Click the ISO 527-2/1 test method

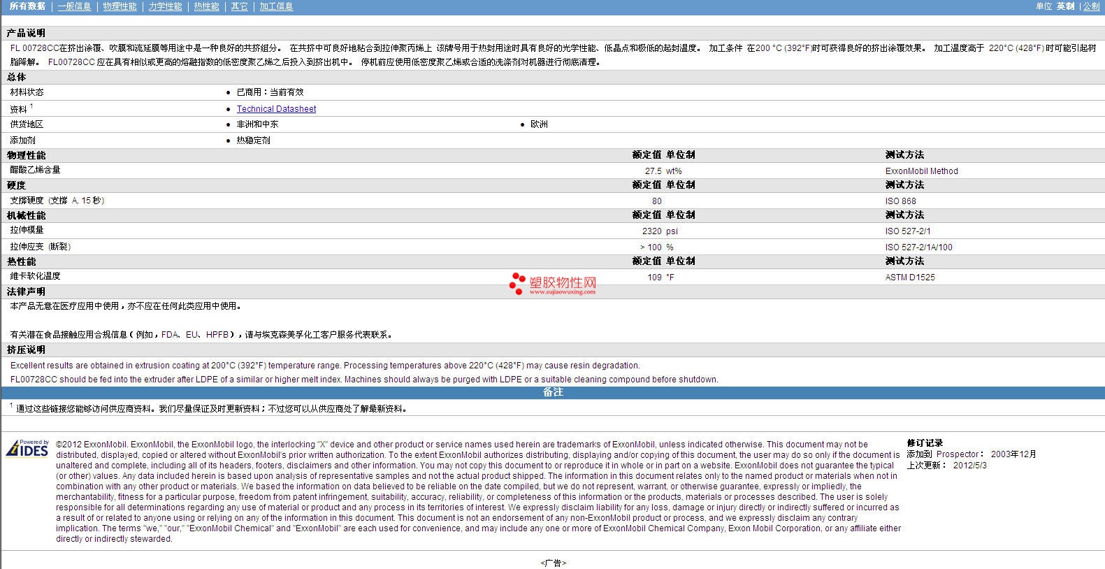click(x=908, y=231)
